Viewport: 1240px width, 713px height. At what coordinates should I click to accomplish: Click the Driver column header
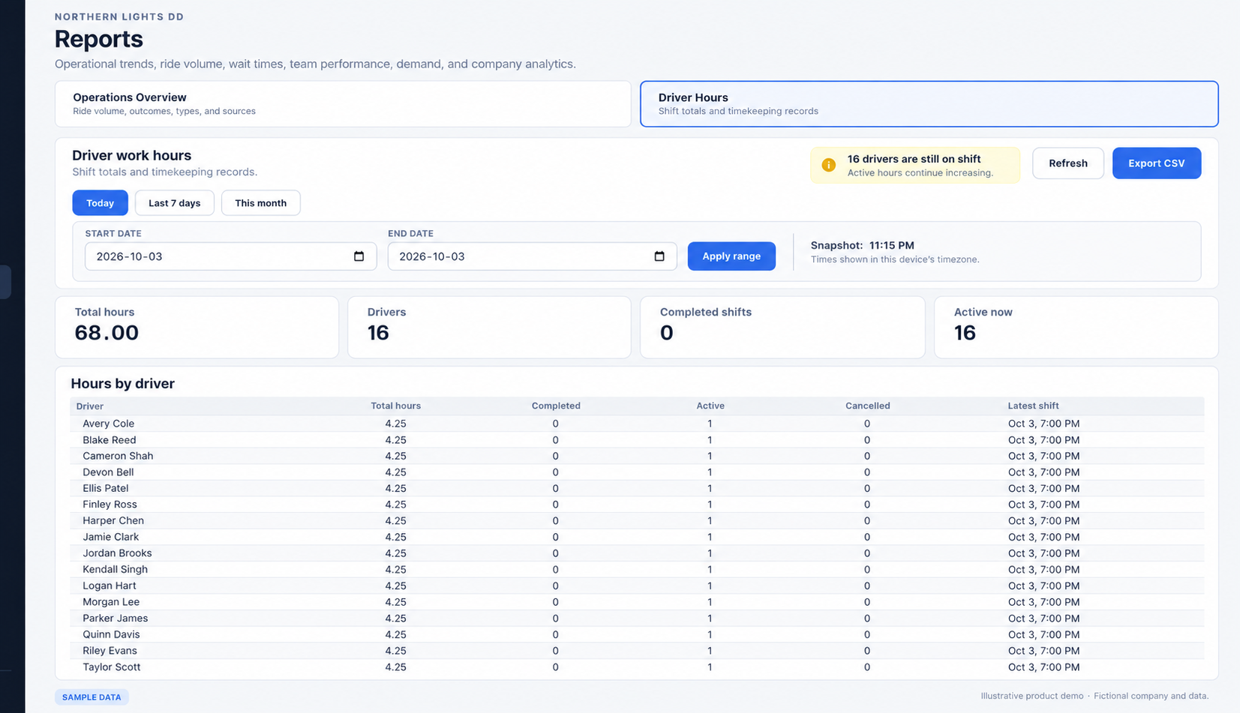tap(90, 406)
